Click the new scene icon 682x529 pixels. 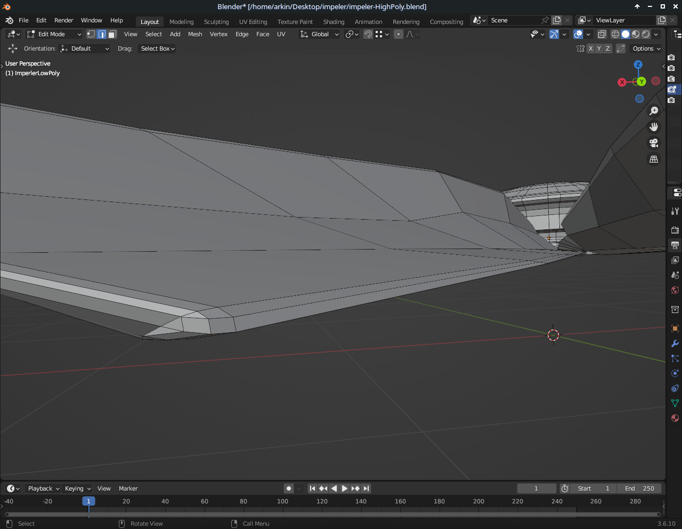pyautogui.click(x=557, y=20)
